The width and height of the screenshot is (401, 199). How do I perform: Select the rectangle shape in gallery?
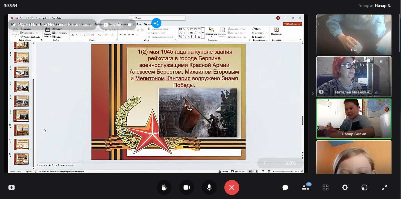(x=191, y=29)
